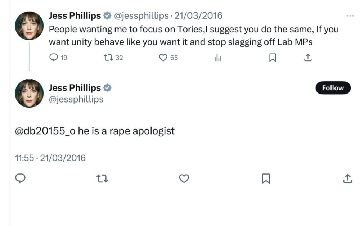Open the 21/03/2016 date of first tweet
The height and width of the screenshot is (226, 360).
click(x=198, y=16)
